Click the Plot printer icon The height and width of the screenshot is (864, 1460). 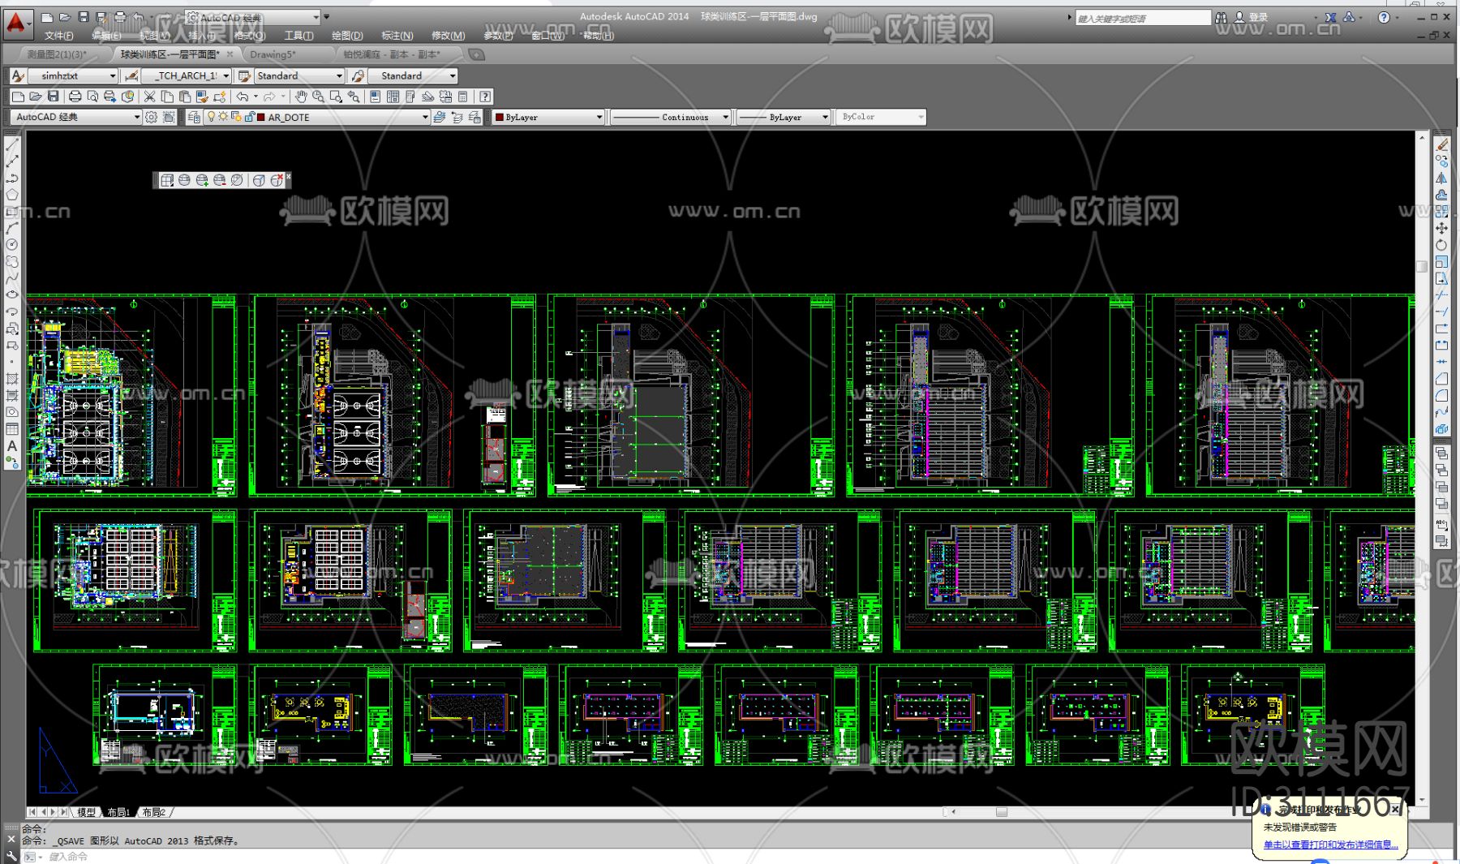pyautogui.click(x=75, y=97)
